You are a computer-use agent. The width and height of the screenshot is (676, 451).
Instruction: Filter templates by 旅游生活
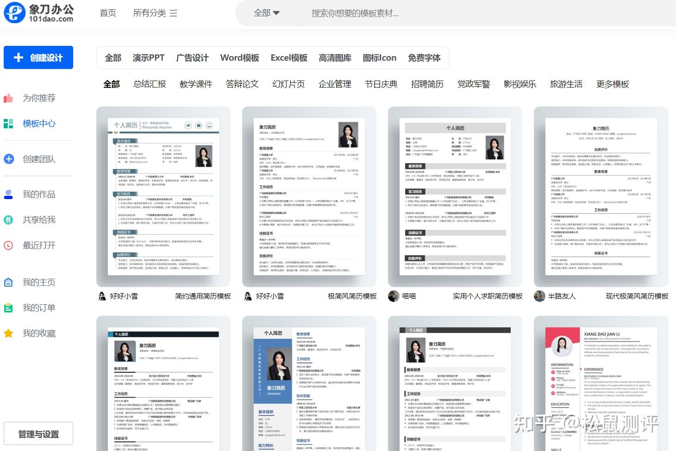pos(566,84)
